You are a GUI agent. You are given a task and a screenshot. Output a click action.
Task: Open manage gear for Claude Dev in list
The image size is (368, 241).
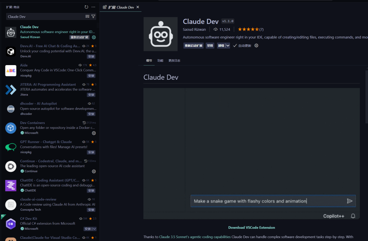point(94,37)
